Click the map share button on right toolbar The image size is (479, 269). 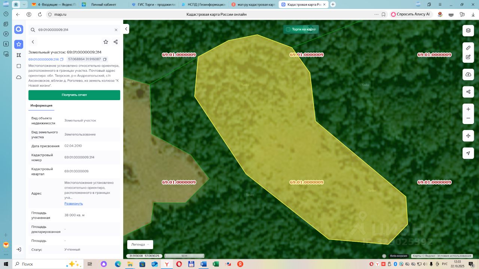468,92
